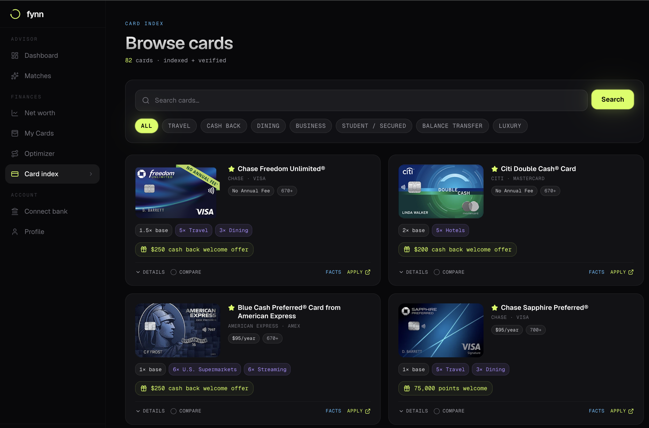Filter cards by Business category

point(311,126)
